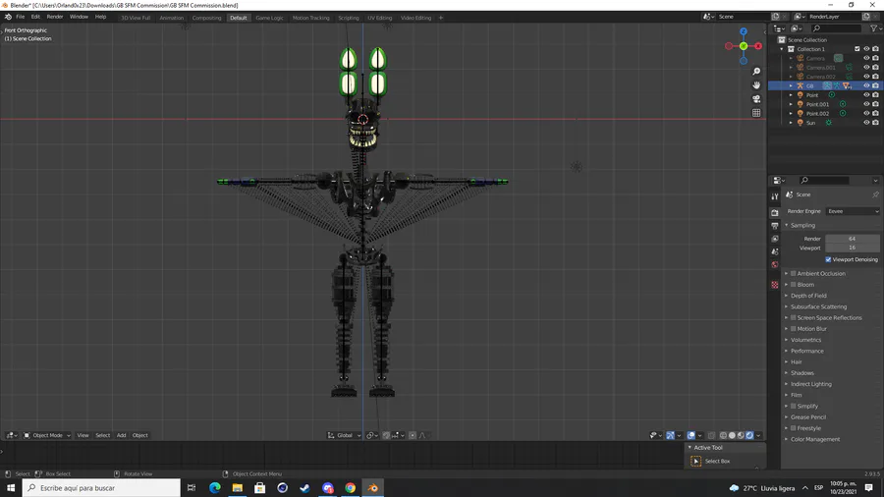Click the Windows search box
This screenshot has height=497, width=884.
(x=101, y=488)
